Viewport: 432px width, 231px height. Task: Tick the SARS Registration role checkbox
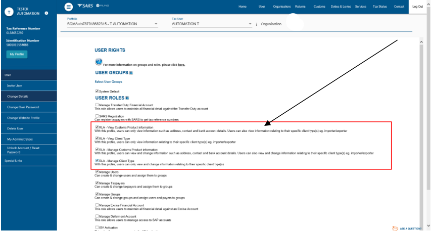[x=97, y=116]
